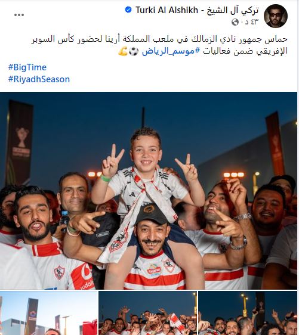
Task: Click the flexed bicep emoji
Action: click(123, 51)
